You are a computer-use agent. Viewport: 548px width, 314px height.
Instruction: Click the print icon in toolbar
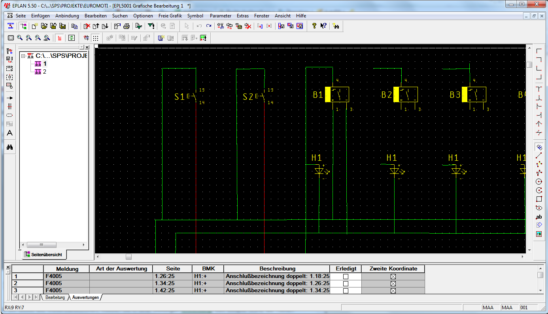pos(127,26)
